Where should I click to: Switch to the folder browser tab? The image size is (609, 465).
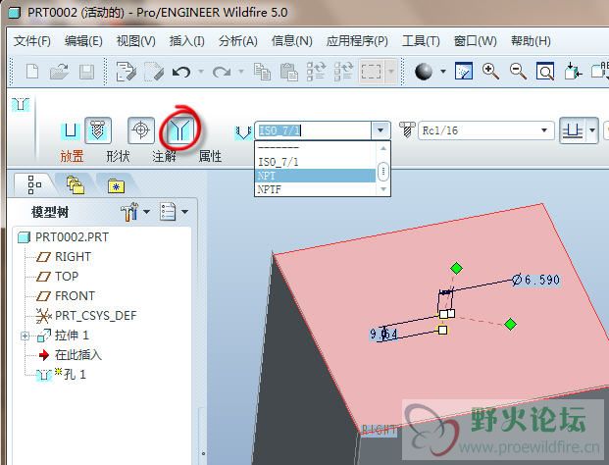click(x=75, y=184)
